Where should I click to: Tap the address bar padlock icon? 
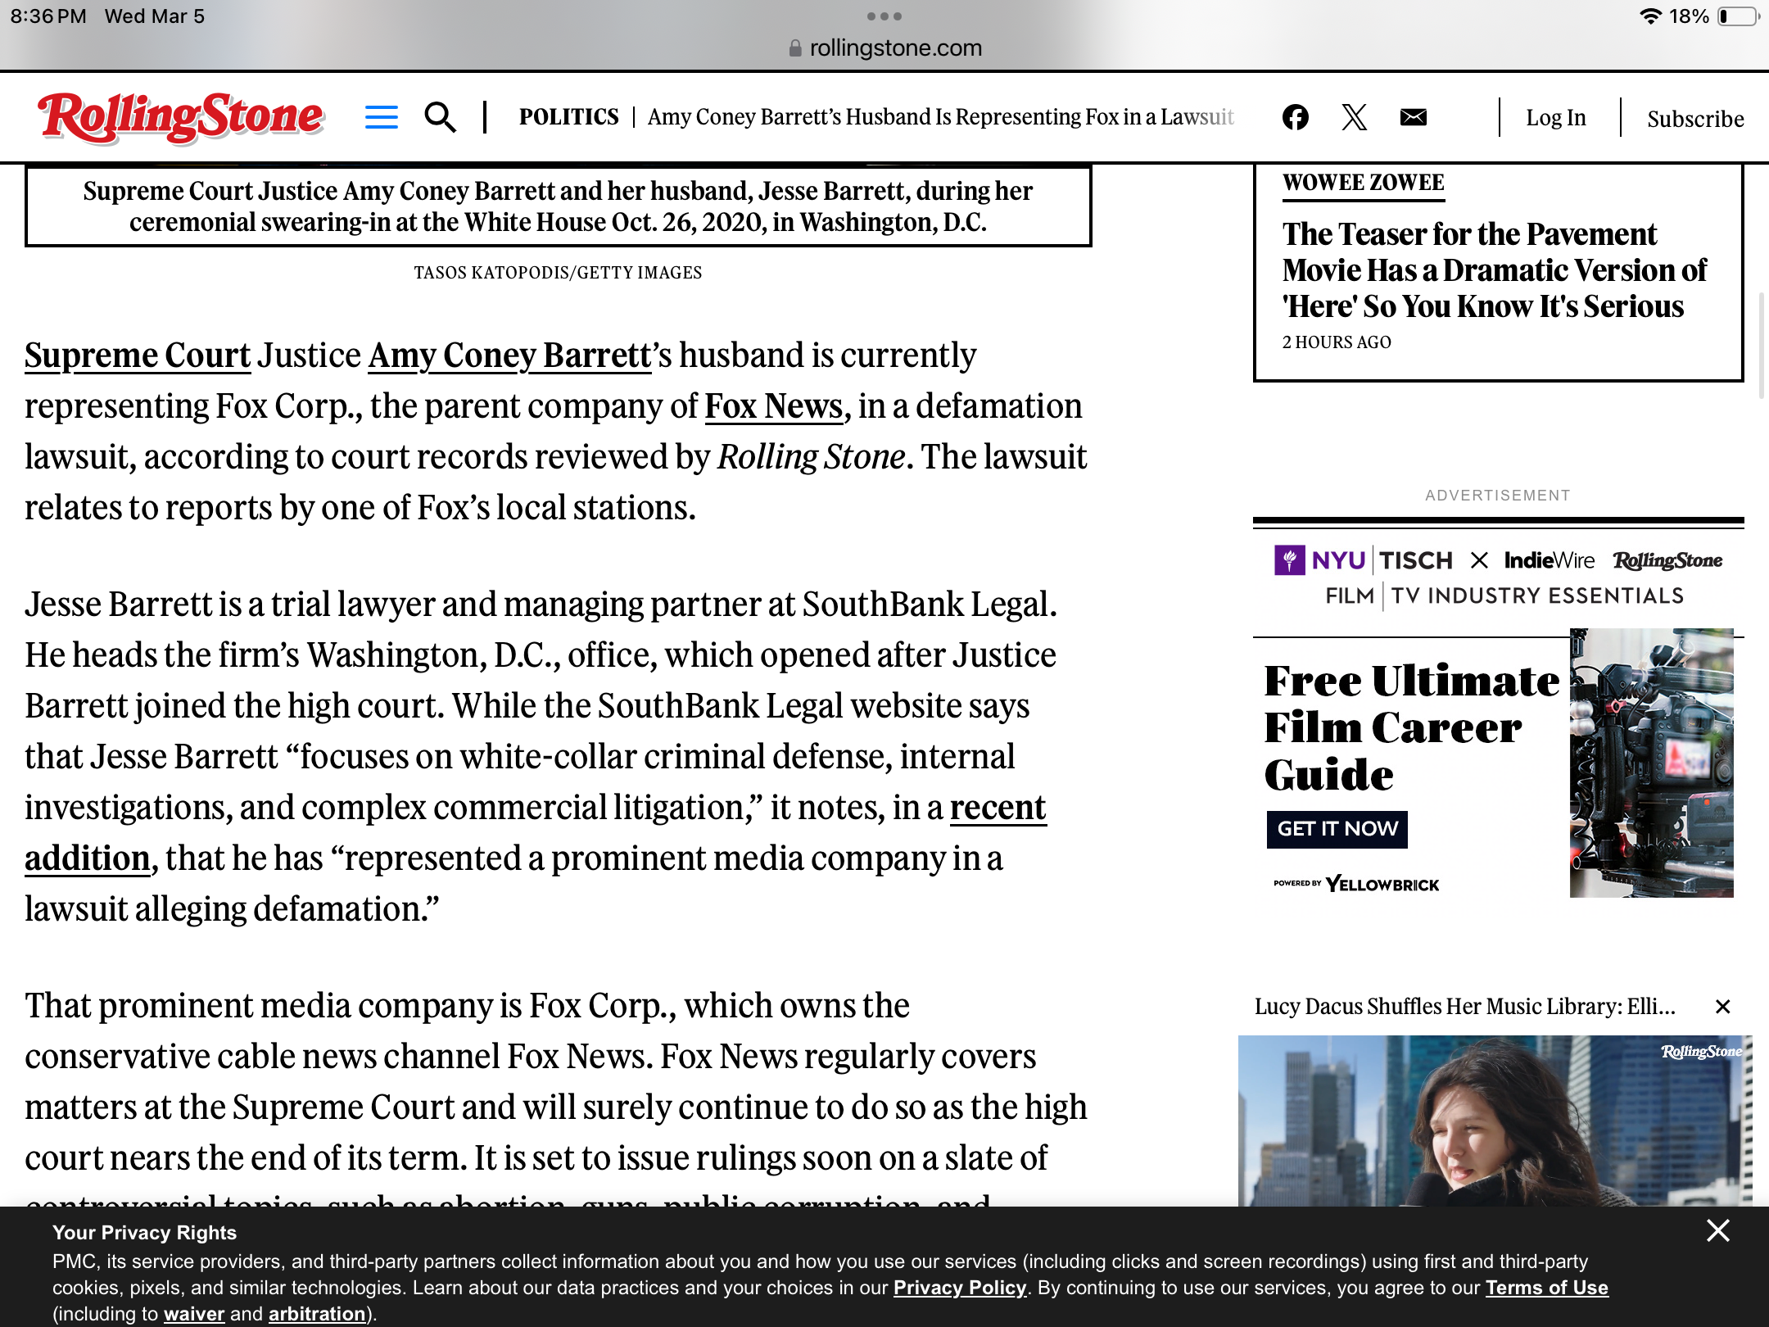click(795, 48)
